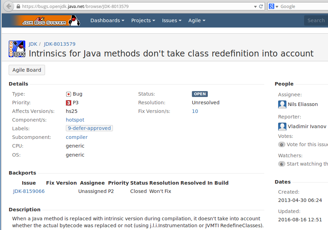Open the Agile dropdown menu

(x=196, y=20)
